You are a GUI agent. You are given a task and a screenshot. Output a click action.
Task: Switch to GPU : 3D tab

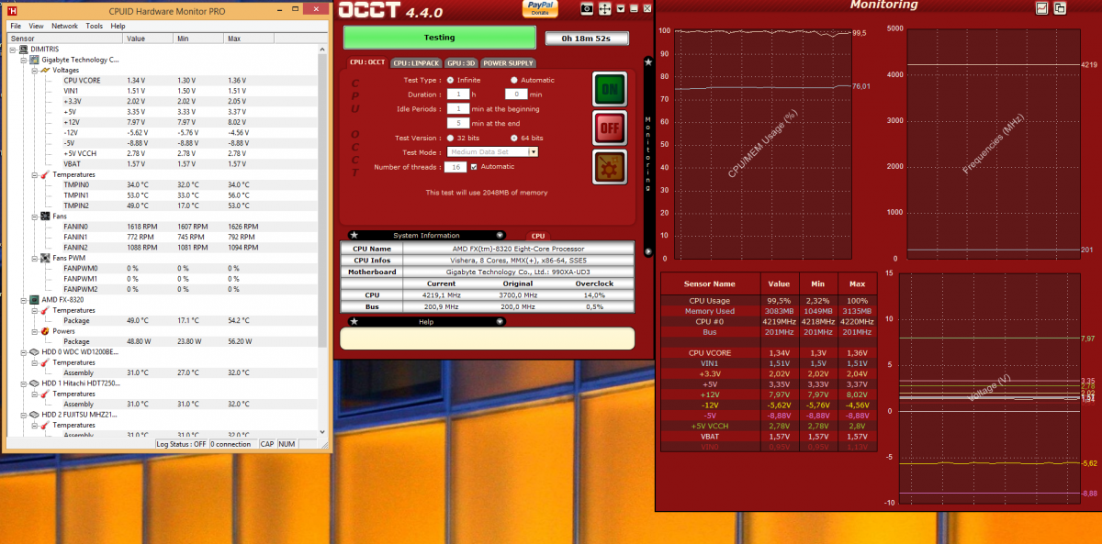click(461, 63)
